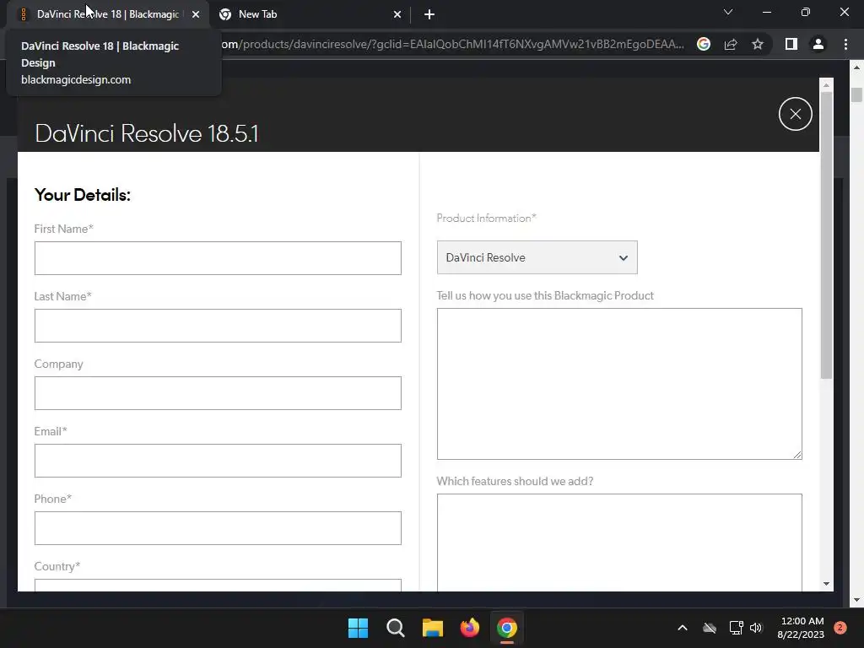Click the network tray icon

point(736,628)
